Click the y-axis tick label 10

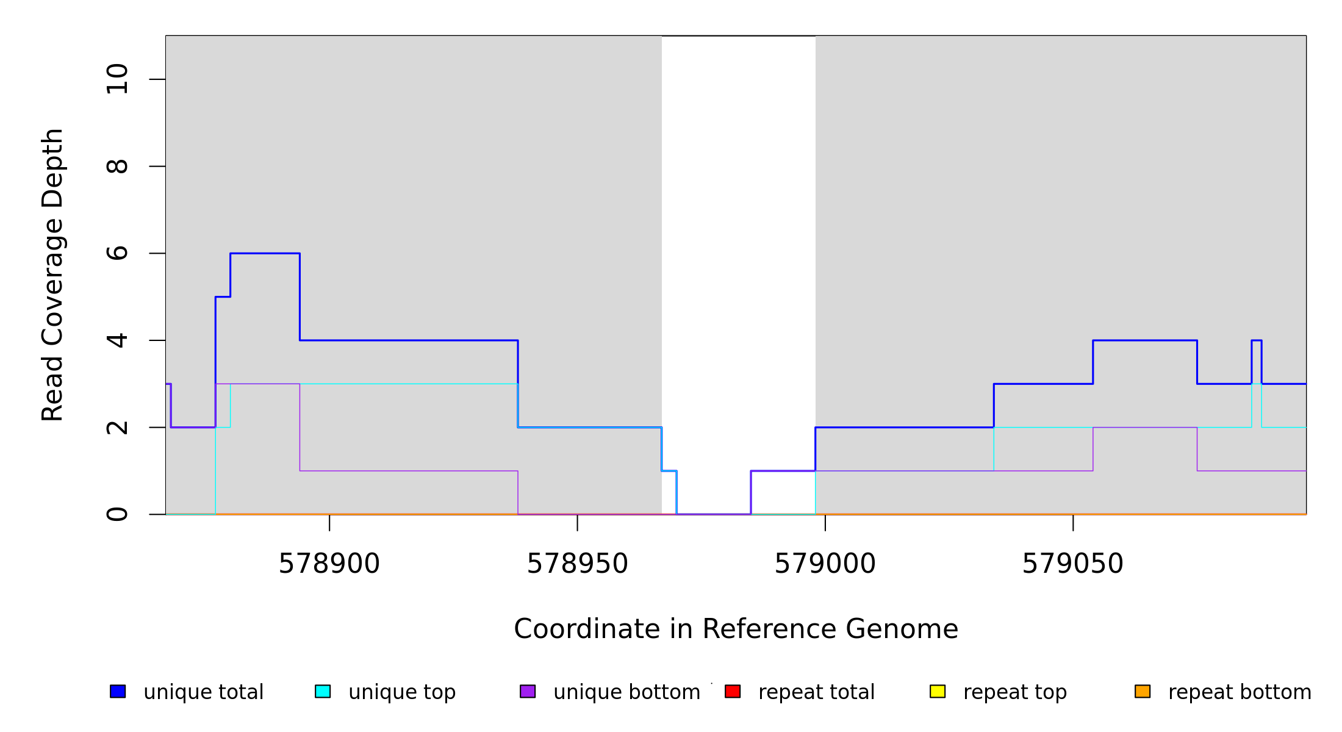click(117, 79)
